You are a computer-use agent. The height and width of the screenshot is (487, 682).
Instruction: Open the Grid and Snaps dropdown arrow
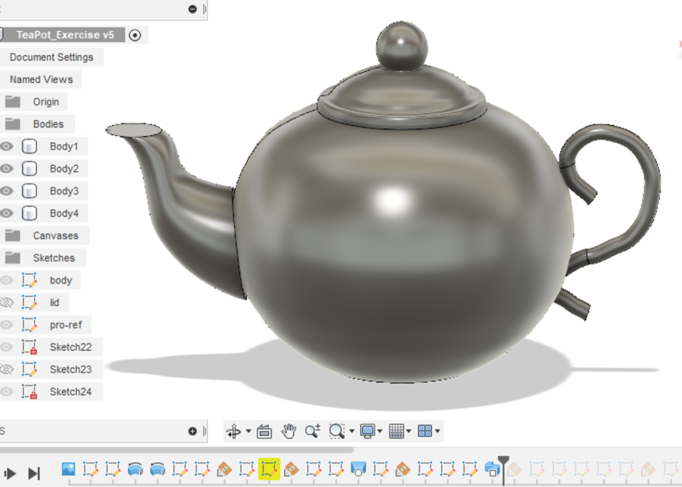point(409,431)
